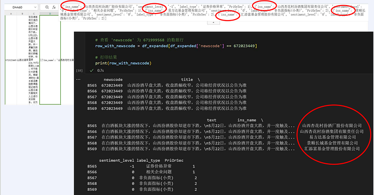Select column D header in spreadsheet
The height and width of the screenshot is (195, 374).
pos(50,14)
